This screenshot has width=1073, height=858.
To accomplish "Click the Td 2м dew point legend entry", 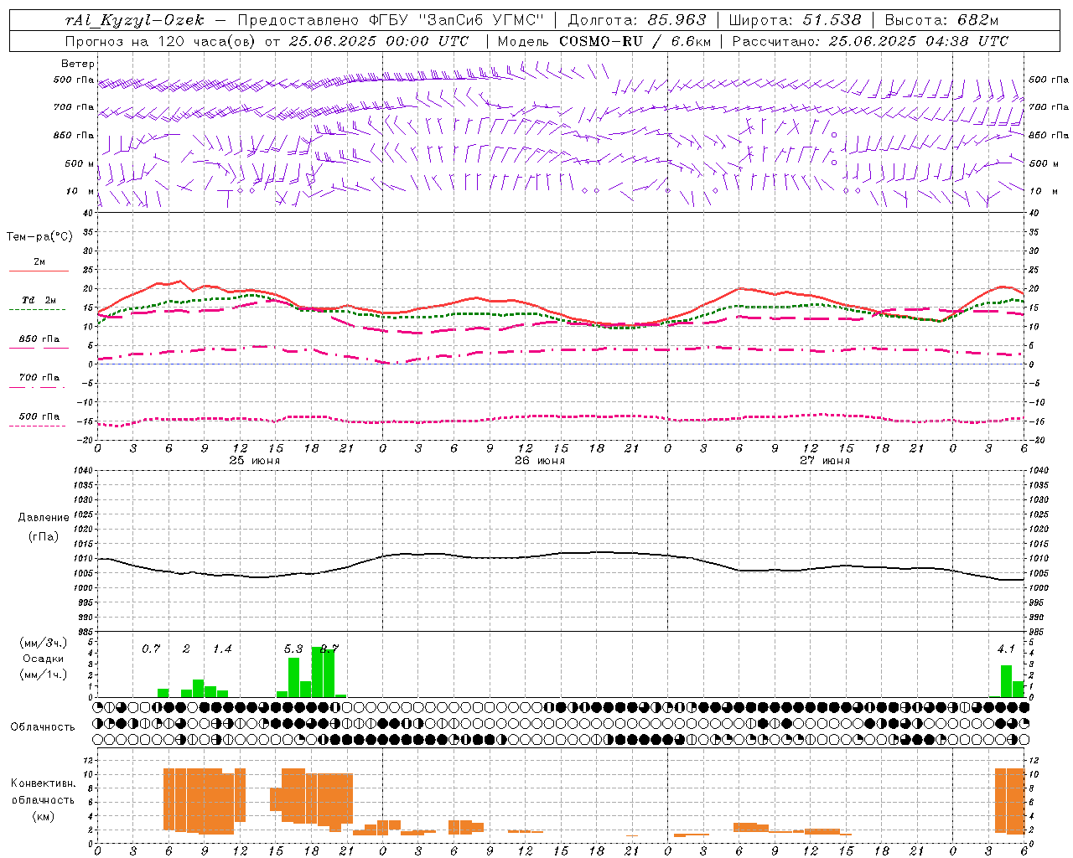I will coord(39,300).
